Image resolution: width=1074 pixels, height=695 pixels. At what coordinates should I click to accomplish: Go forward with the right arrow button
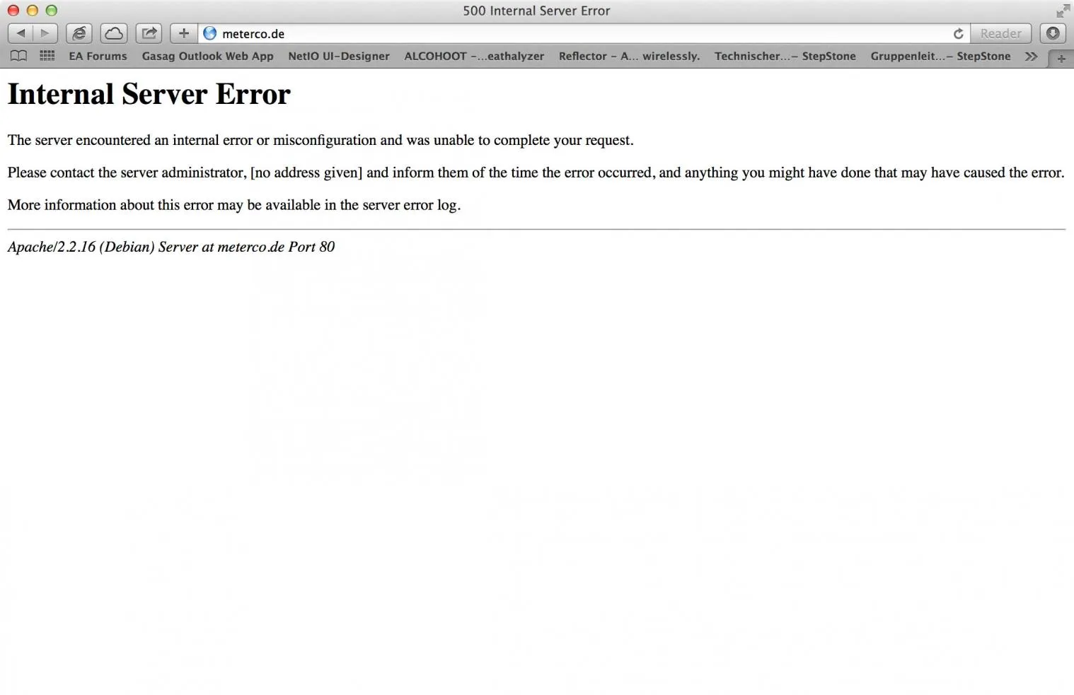point(45,33)
